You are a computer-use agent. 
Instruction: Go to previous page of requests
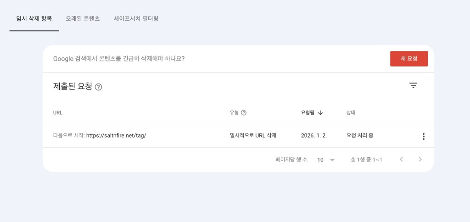point(401,160)
